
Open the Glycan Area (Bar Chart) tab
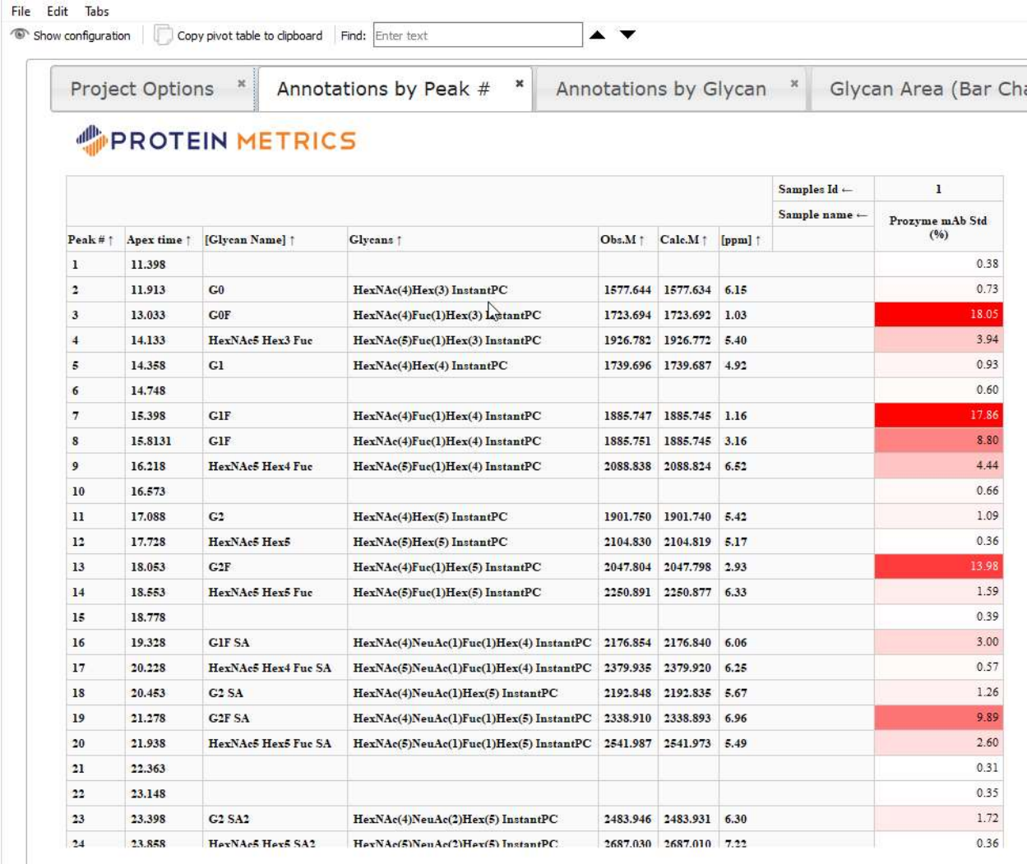pos(928,89)
